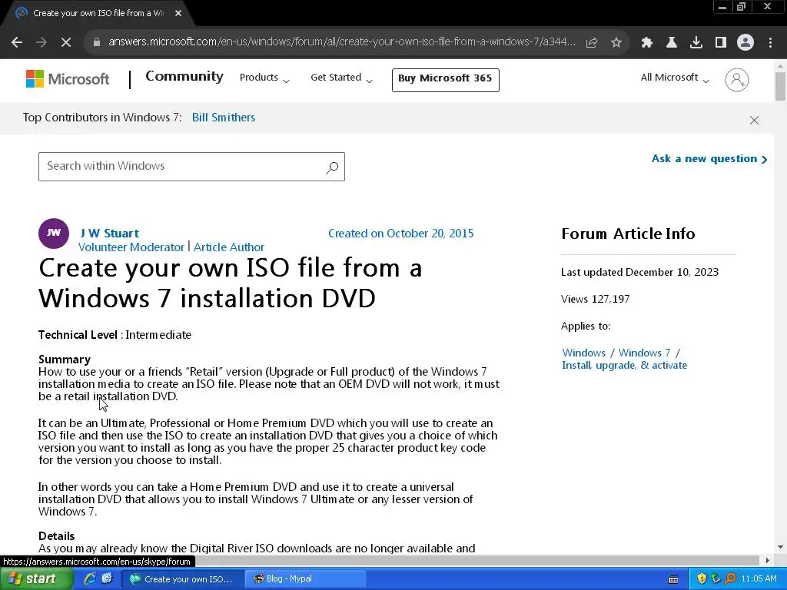View site info via the padlock icon
This screenshot has height=590, width=787.
(x=97, y=42)
